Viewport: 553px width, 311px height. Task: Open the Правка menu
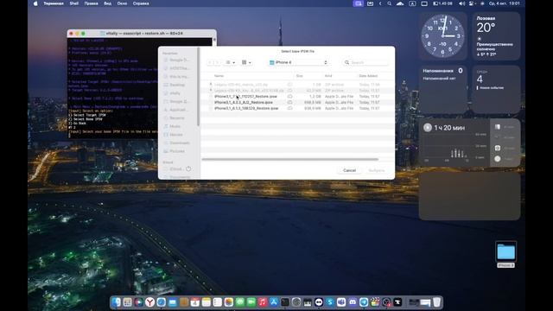(x=91, y=3)
